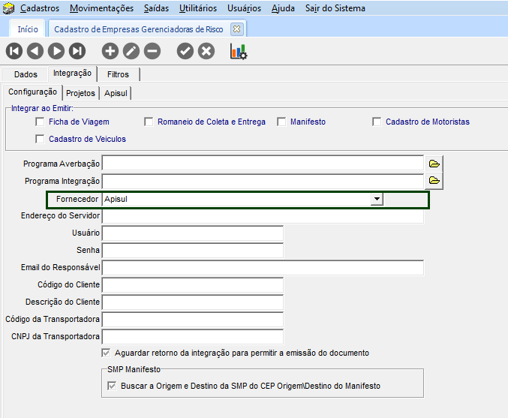Toggle Cadastro de Veículos checkbox

point(41,139)
